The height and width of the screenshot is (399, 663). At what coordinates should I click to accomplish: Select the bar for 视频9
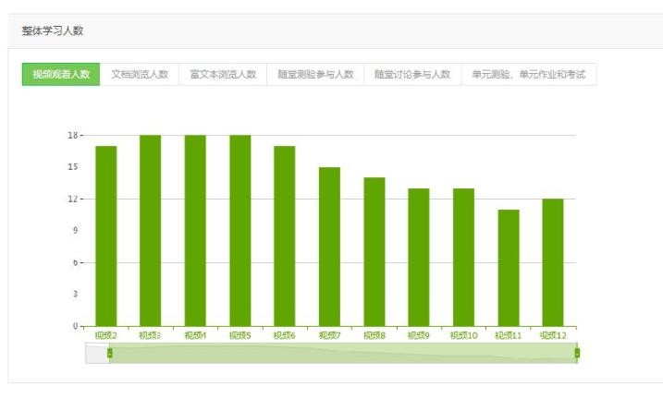(419, 257)
